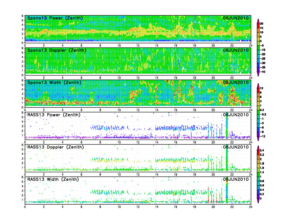
Task: Click 06JUN2010 date in RASS13 Width panel
Action: [236, 179]
